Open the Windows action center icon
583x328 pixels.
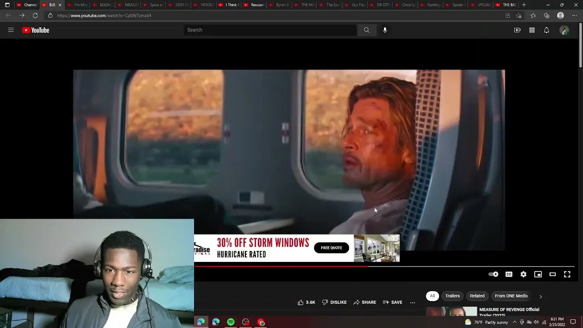(x=573, y=322)
